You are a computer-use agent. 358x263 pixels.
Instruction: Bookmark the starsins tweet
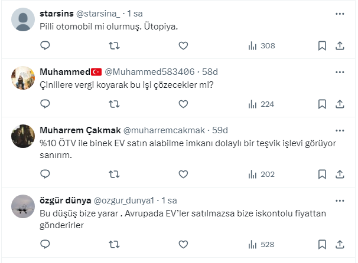[322, 45]
